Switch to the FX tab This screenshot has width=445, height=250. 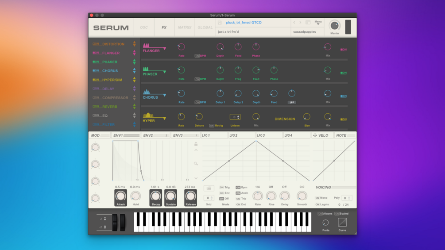(x=164, y=27)
